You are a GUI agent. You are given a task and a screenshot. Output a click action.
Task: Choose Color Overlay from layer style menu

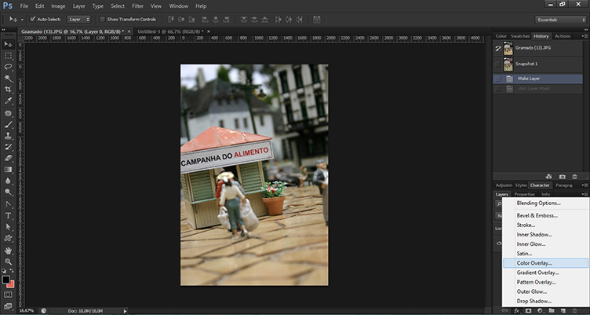[x=534, y=263]
